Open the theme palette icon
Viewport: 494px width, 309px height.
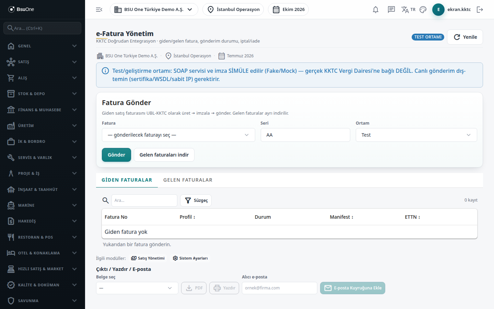423,10
